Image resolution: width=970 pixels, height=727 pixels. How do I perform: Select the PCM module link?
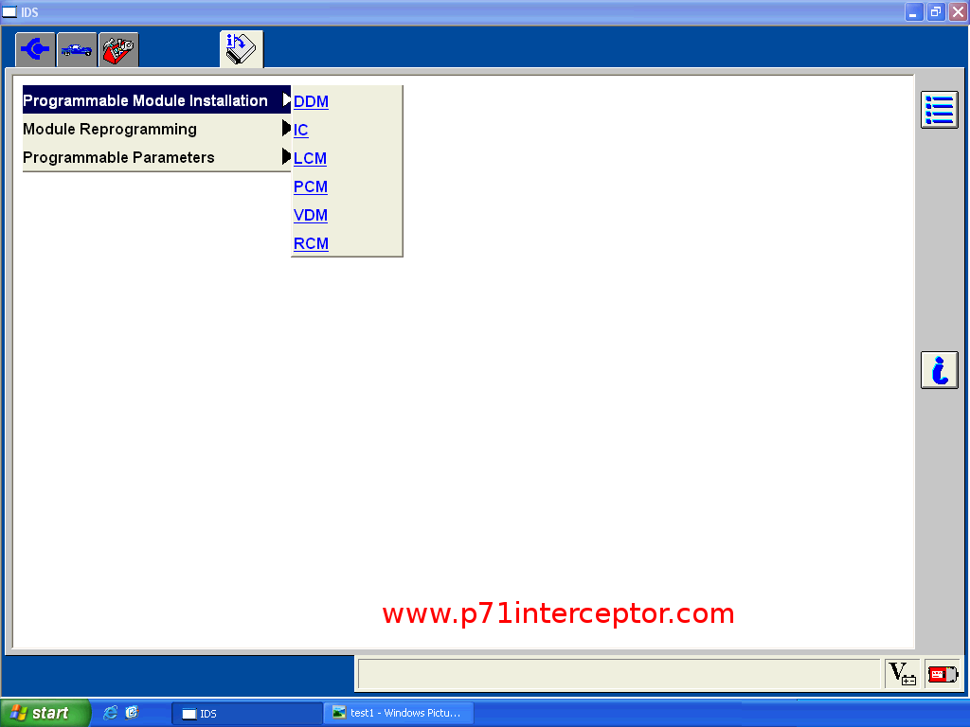tap(310, 186)
